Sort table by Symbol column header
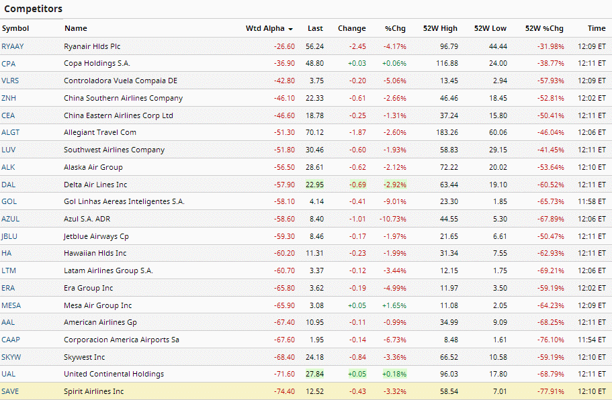Viewport: 612px width, 400px height. [15, 28]
